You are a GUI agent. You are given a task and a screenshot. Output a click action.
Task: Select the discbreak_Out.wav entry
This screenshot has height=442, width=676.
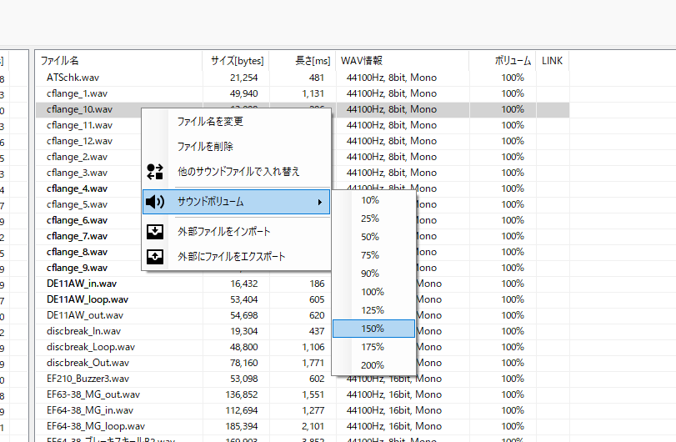tap(88, 363)
